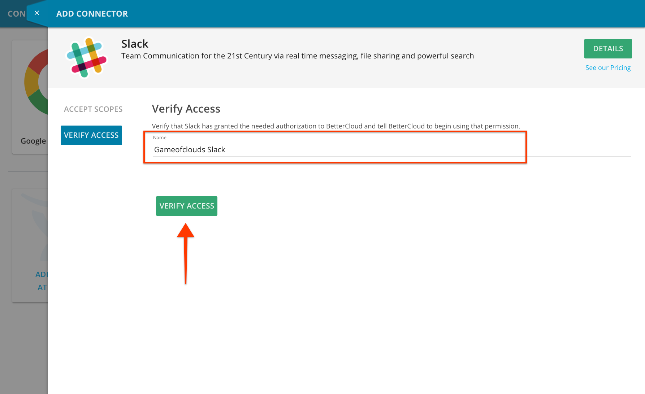The image size is (645, 394).
Task: Click into the Name input field
Action: [x=392, y=149]
